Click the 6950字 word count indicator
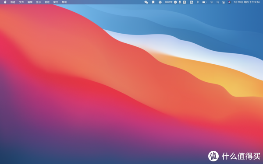The image size is (263, 164). tap(169, 2)
